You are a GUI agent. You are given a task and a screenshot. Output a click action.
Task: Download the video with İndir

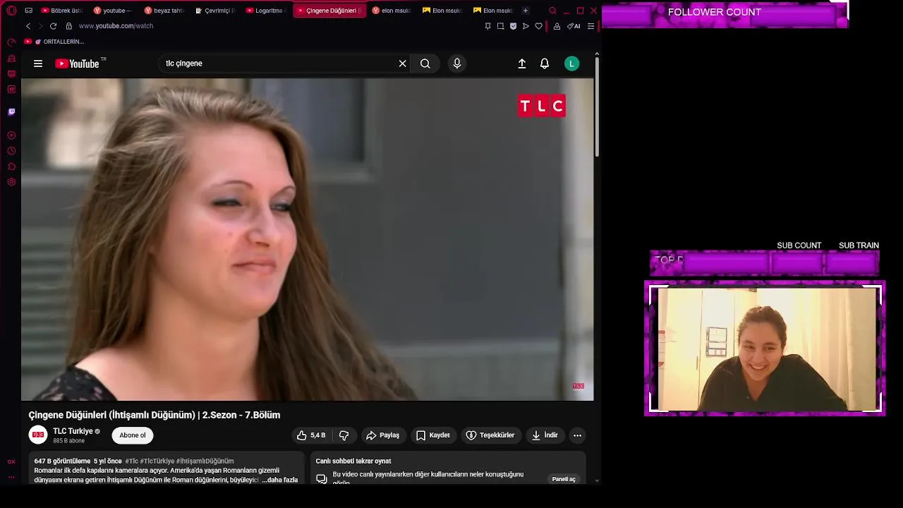point(545,435)
